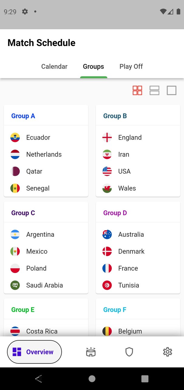
Task: Open the shield section in bottom navigation
Action: [129, 352]
